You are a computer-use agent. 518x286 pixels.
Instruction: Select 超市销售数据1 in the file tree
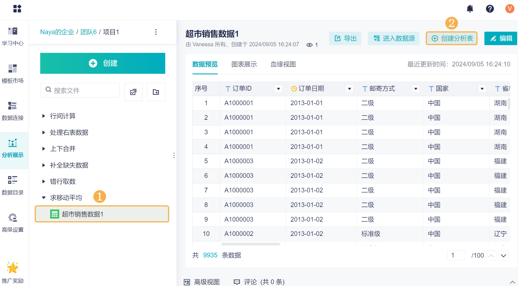point(102,214)
